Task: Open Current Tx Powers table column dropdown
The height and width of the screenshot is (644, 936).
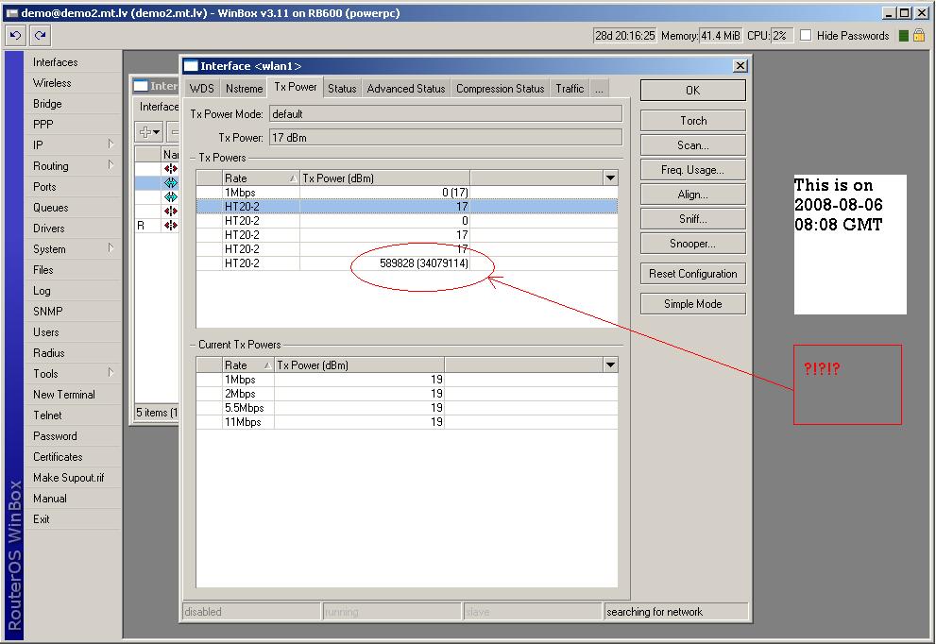Action: (610, 364)
